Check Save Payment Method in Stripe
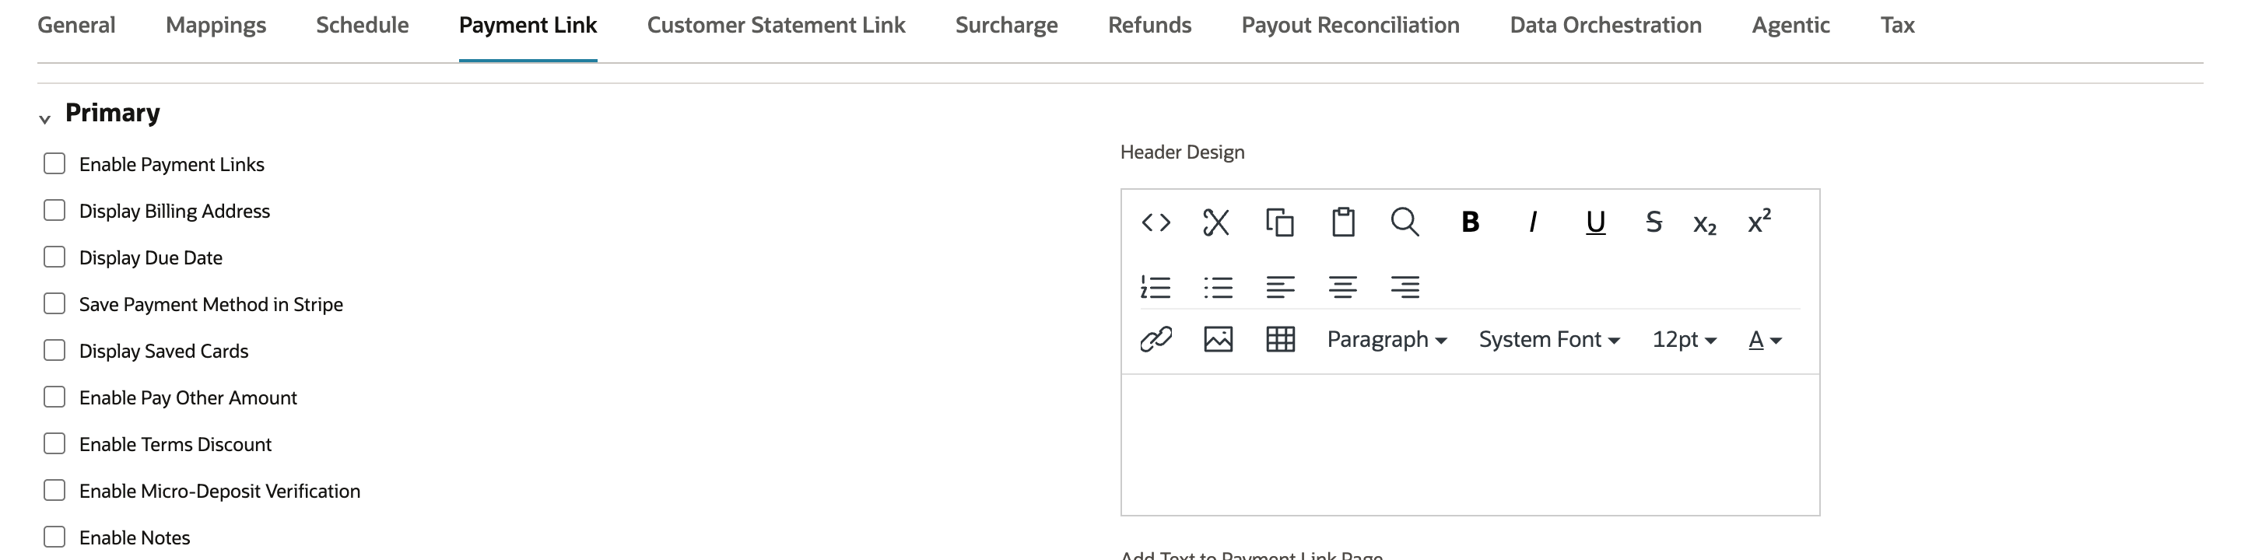The height and width of the screenshot is (560, 2241). click(54, 303)
